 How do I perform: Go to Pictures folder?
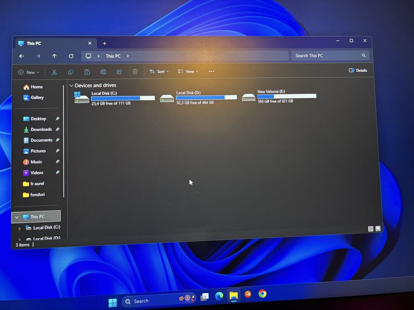click(x=34, y=151)
